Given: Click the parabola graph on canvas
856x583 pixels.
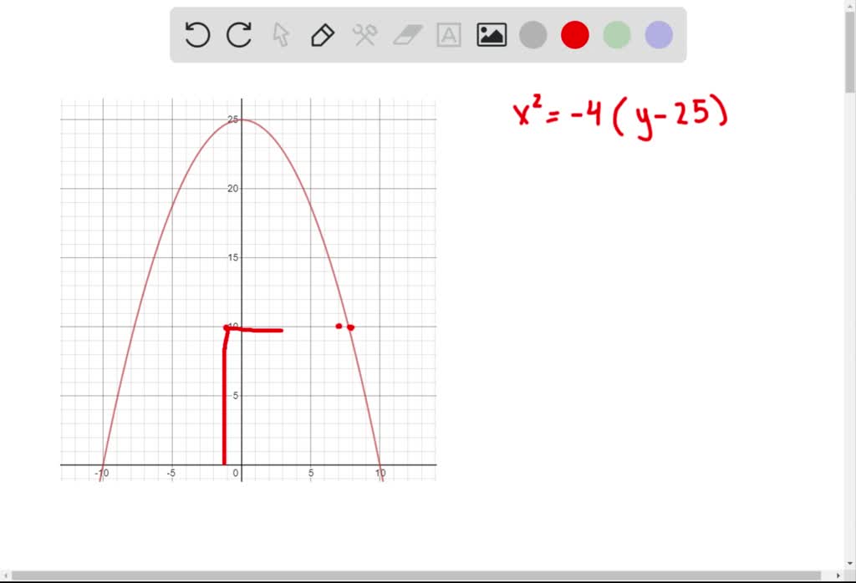Looking at the screenshot, I should coord(242,119).
